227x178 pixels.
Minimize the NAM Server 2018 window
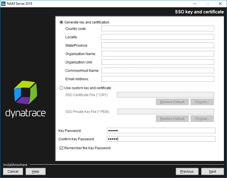[x=195, y=4]
